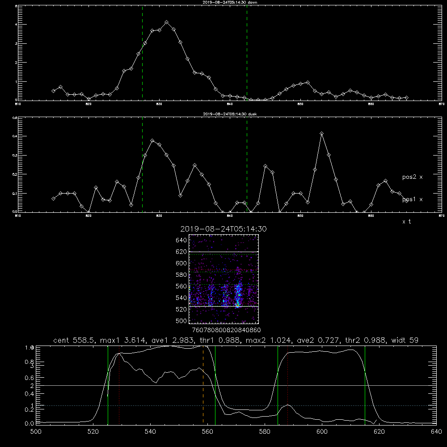The width and height of the screenshot is (447, 447).
Task: Click the 0.0 y-axis label of bottom plot
Action: point(30,424)
